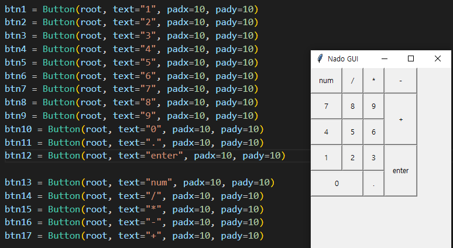
Task: Close the Nado GUI window
Action: click(437, 59)
